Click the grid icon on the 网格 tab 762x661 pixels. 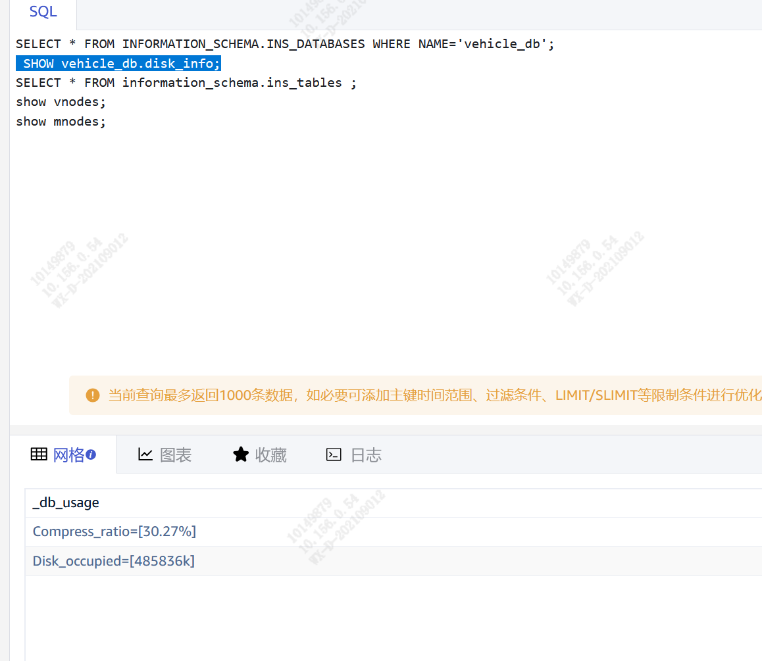coord(39,454)
